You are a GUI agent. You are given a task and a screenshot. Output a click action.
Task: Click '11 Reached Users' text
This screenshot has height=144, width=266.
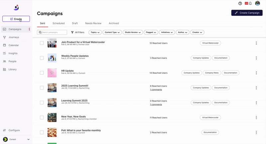(159, 117)
